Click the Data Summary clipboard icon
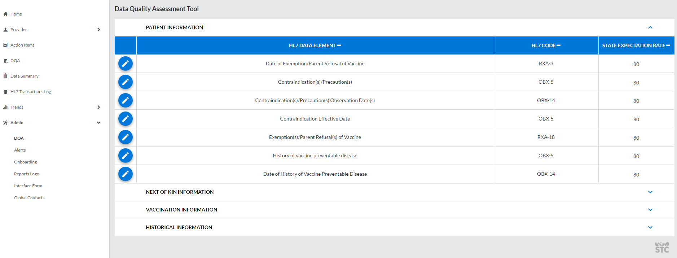Viewport: 677px width, 258px height. 5,76
